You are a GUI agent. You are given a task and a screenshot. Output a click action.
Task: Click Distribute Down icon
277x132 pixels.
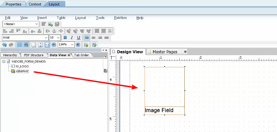[x=55, y=31]
